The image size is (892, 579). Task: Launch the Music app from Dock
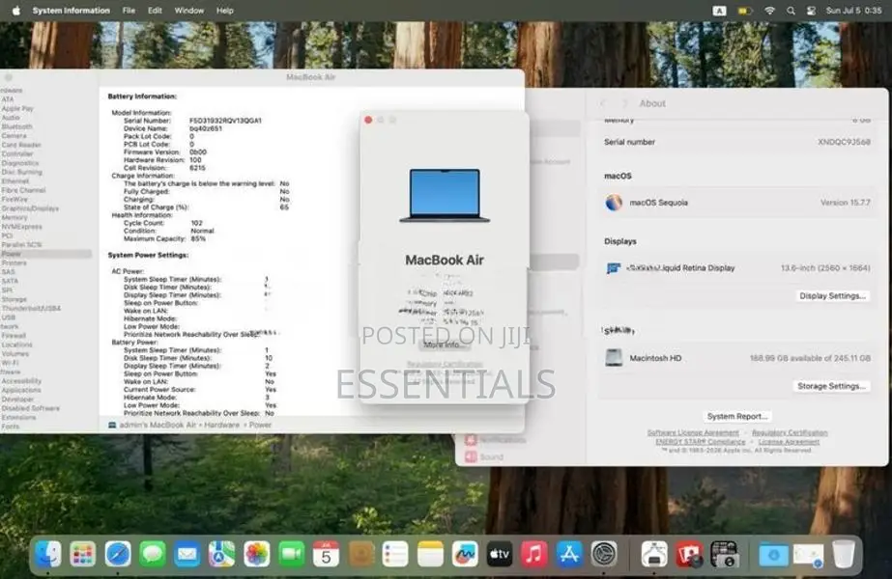534,554
